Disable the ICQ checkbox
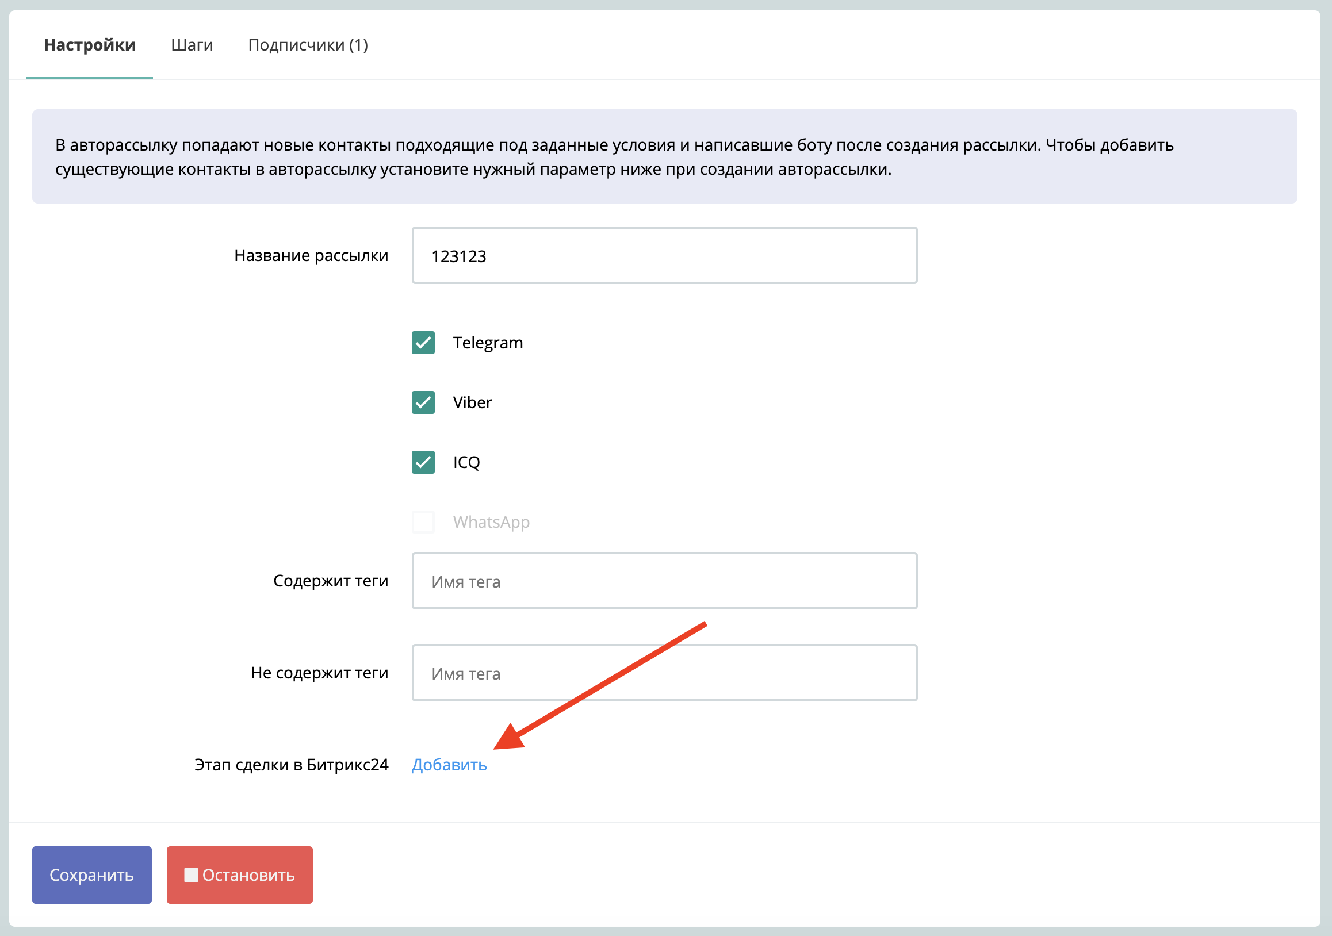The height and width of the screenshot is (936, 1332). click(423, 462)
